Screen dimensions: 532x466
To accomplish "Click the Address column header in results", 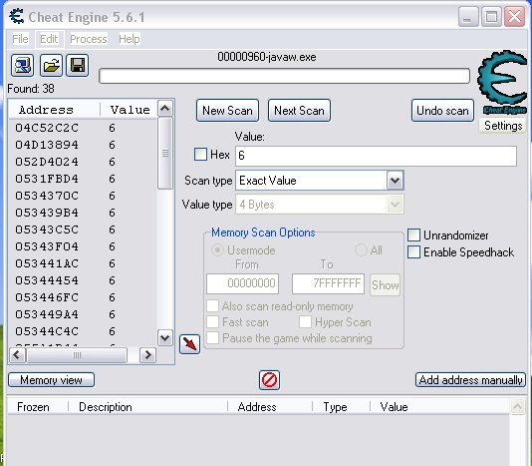I will (54, 110).
